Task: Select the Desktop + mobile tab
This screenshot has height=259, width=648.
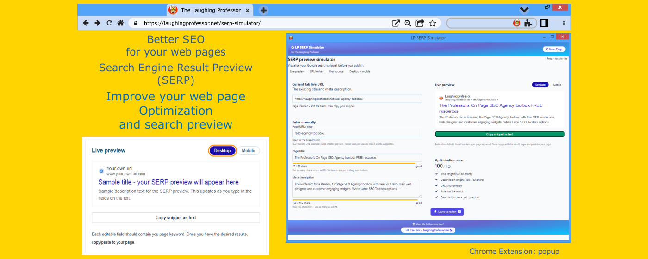Action: click(360, 72)
